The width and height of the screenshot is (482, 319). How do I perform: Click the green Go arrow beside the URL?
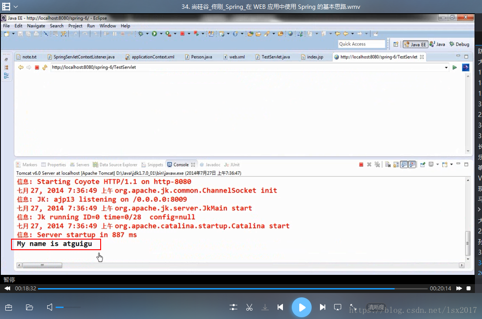pos(455,68)
